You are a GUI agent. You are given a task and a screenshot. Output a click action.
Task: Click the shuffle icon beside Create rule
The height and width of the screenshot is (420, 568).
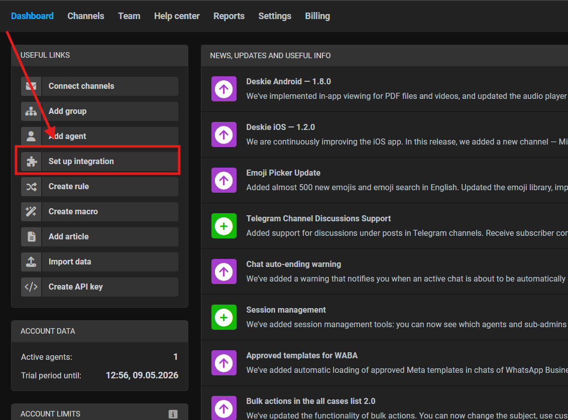coord(31,187)
